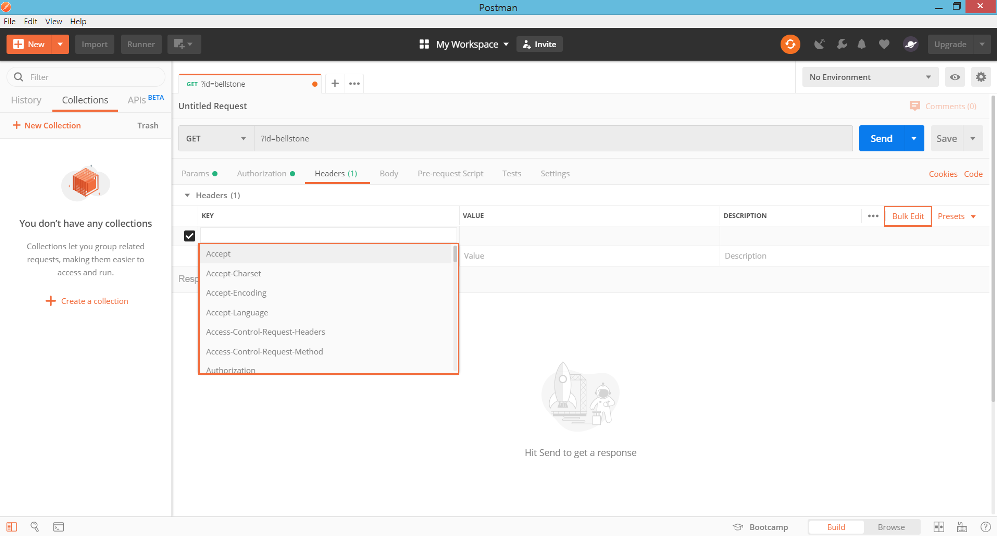The width and height of the screenshot is (997, 536).
Task: Uncheck the header row checkbox
Action: 189,236
